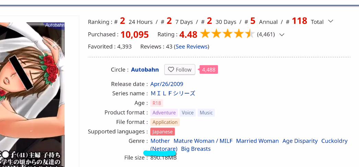Open the Age Disparity genre link
The width and height of the screenshot is (359, 167).
coord(300,141)
